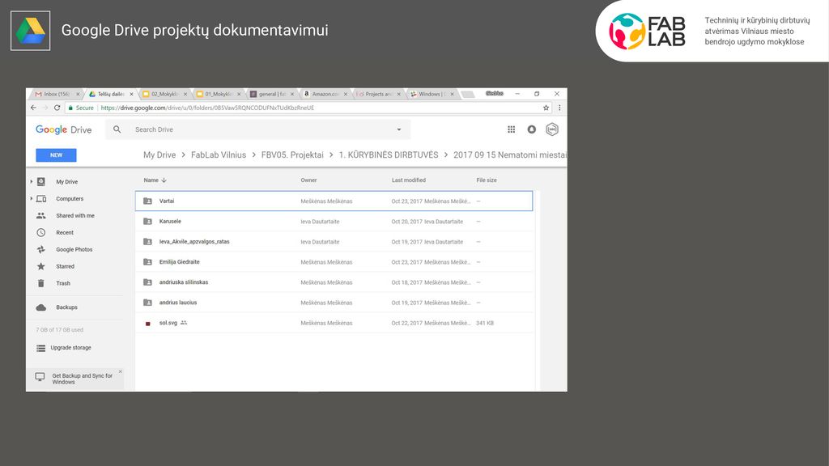Click the Backup and Sync monitor icon
Screen dimensions: 829x466
40,377
